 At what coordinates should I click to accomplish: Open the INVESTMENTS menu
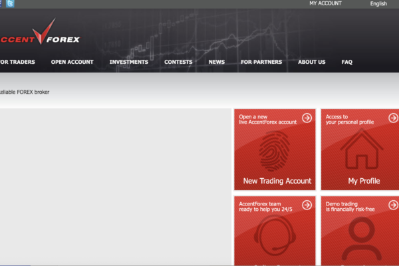tap(129, 62)
